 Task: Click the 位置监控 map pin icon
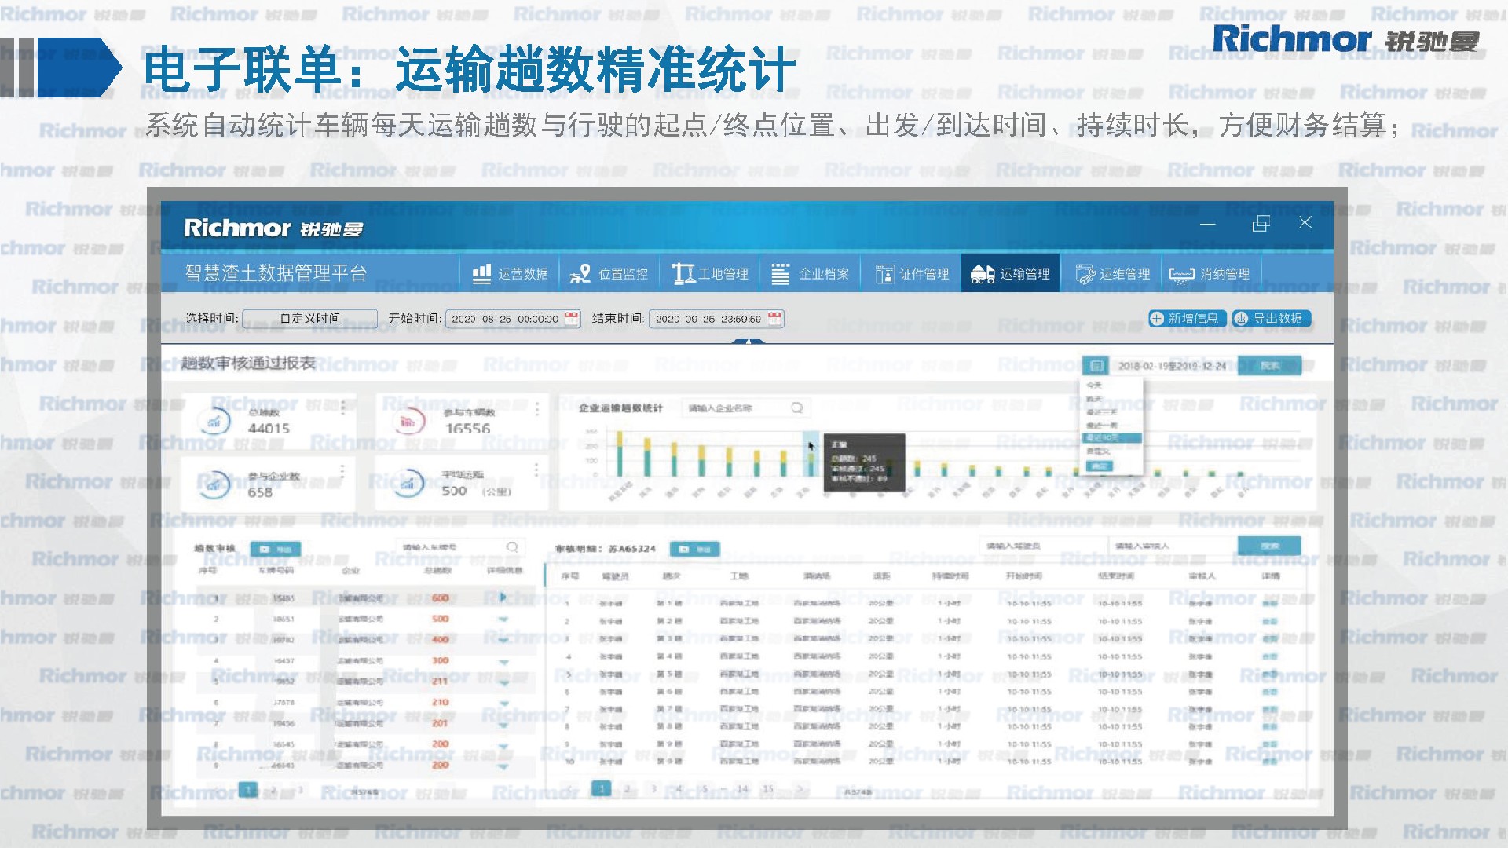point(580,273)
